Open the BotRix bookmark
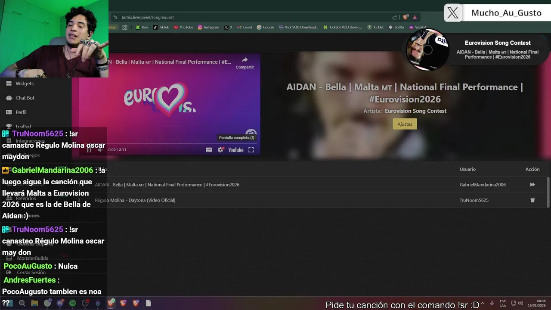 click(x=396, y=27)
